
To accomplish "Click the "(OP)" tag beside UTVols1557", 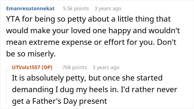I will point(47,68).
